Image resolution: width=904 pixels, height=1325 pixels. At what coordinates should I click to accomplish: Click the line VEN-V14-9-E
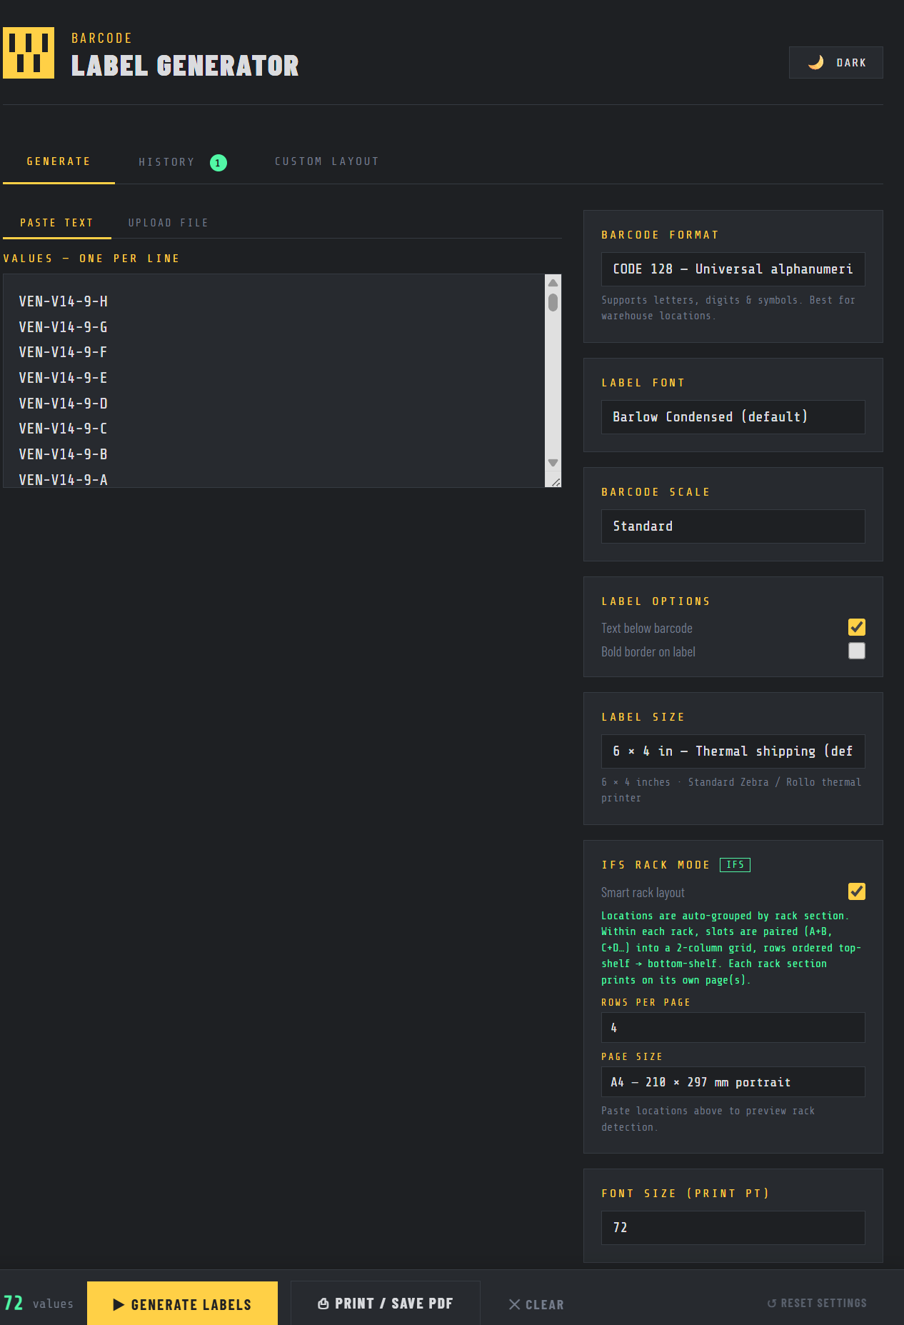pyautogui.click(x=64, y=378)
